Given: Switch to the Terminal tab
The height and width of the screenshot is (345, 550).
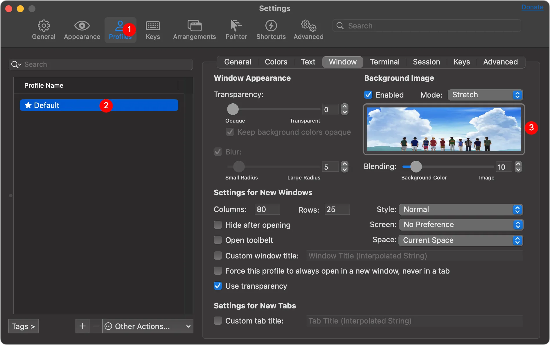Looking at the screenshot, I should [384, 62].
